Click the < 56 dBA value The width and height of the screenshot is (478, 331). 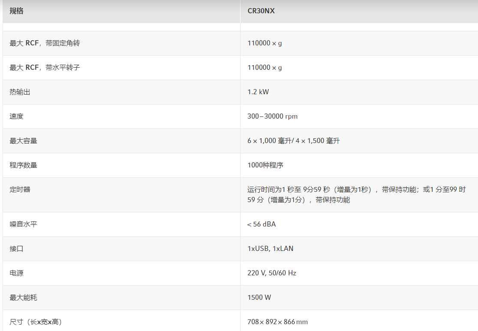(262, 224)
